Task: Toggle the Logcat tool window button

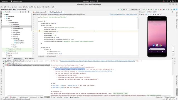Action: pyautogui.click(x=41, y=97)
